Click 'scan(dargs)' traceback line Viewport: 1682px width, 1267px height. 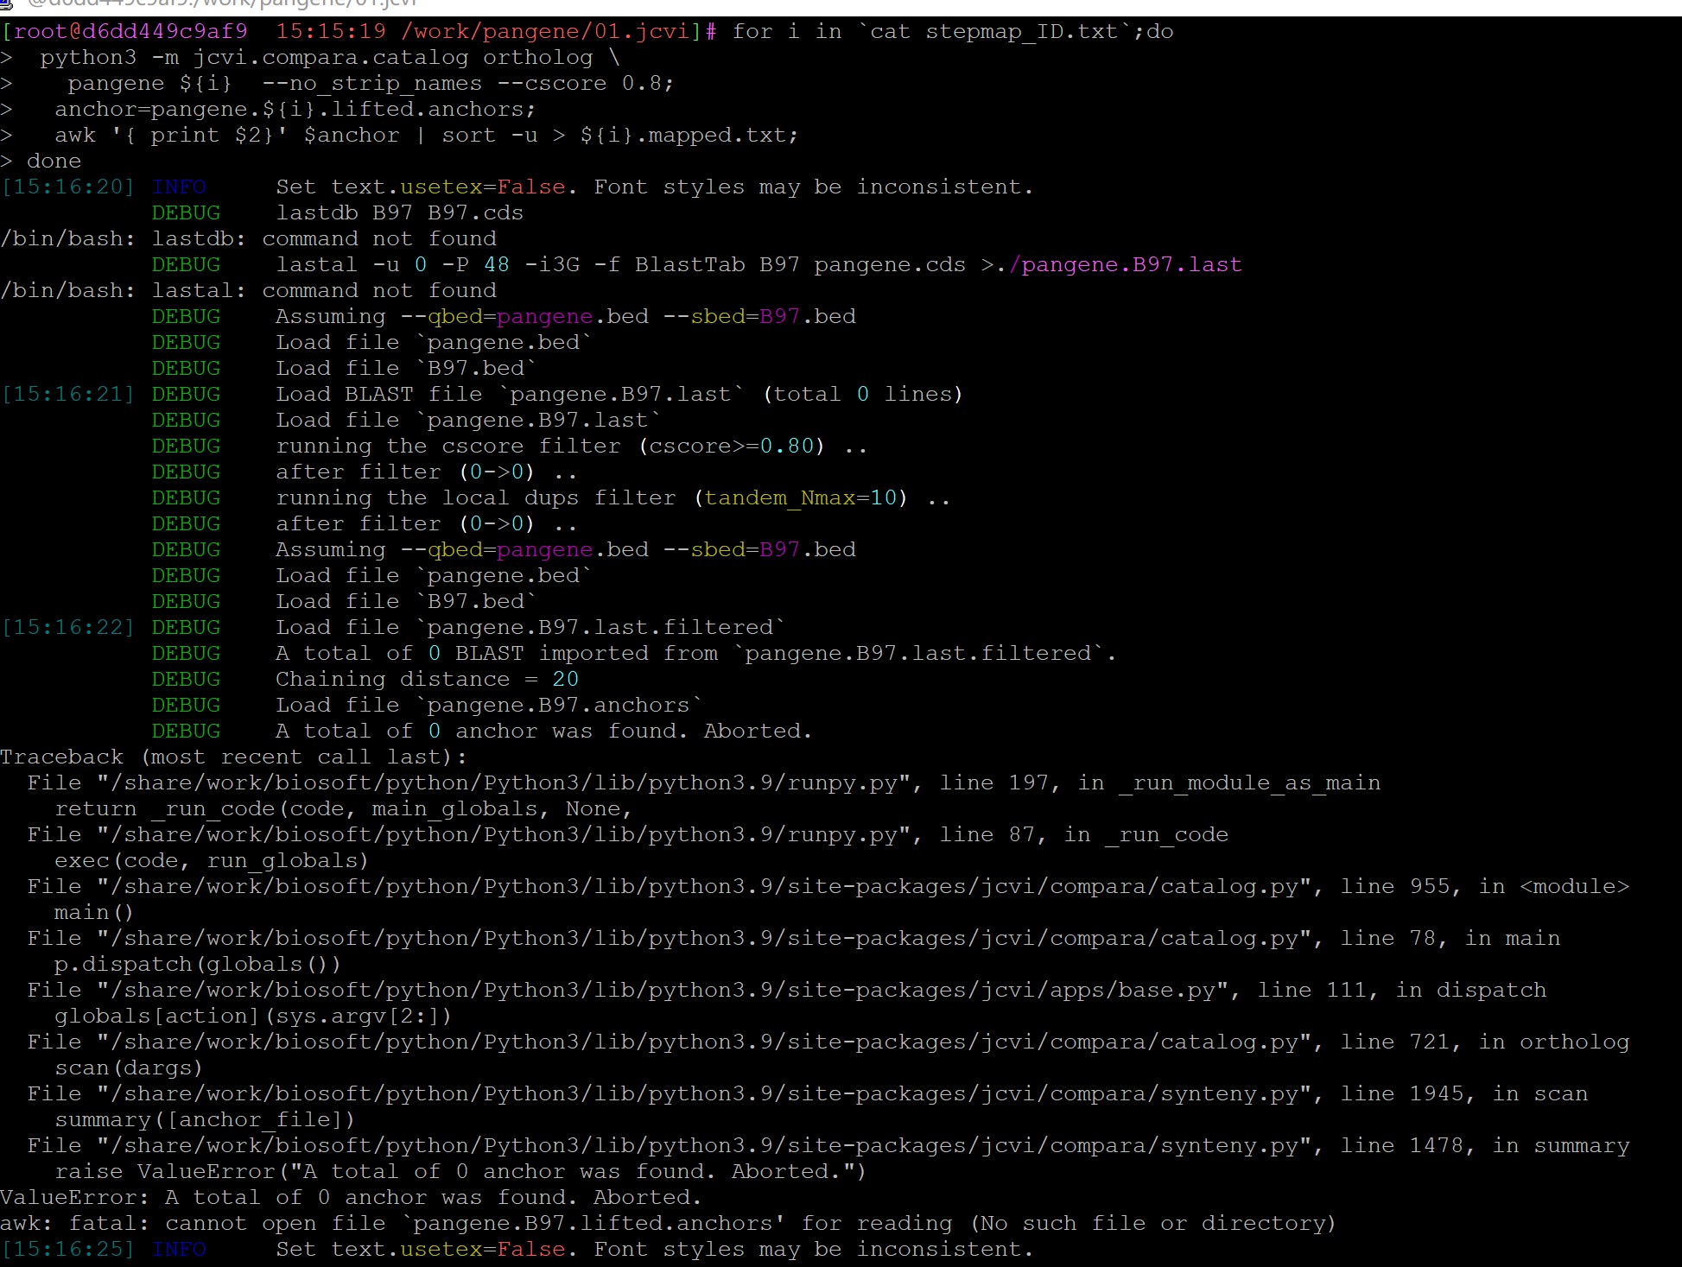[x=129, y=1068]
